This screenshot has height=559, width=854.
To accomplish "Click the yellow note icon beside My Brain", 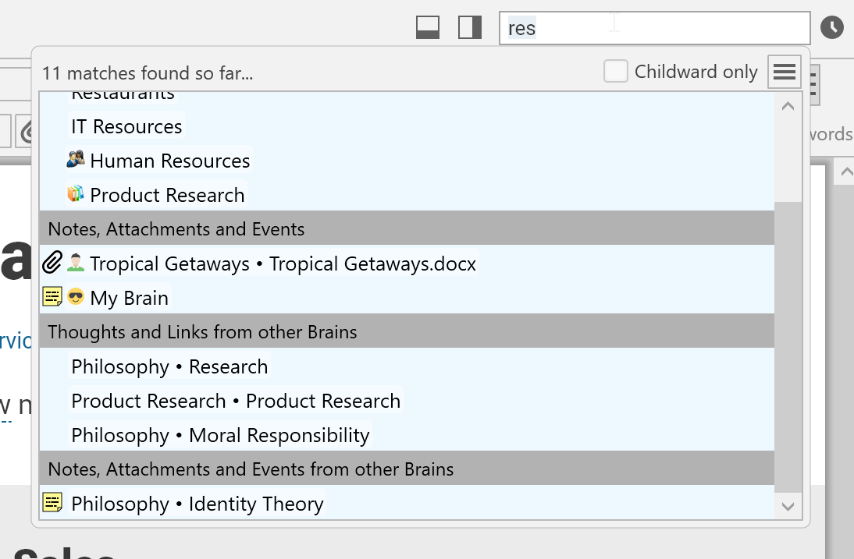I will [52, 298].
